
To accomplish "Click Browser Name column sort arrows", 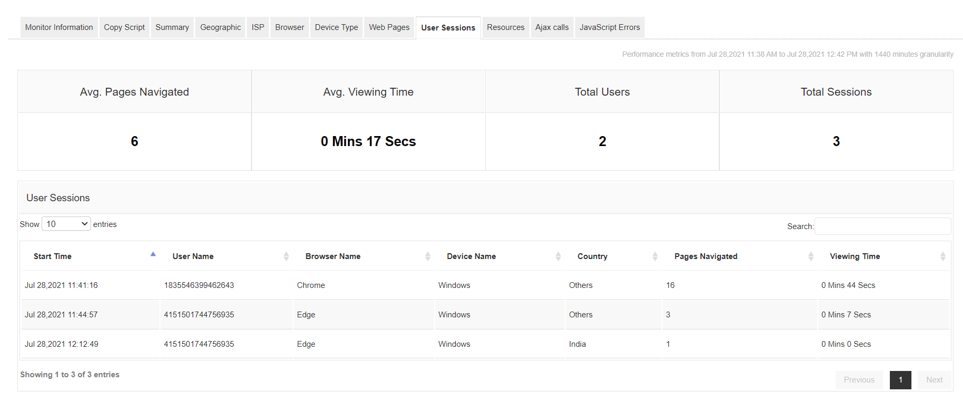I will pyautogui.click(x=428, y=256).
